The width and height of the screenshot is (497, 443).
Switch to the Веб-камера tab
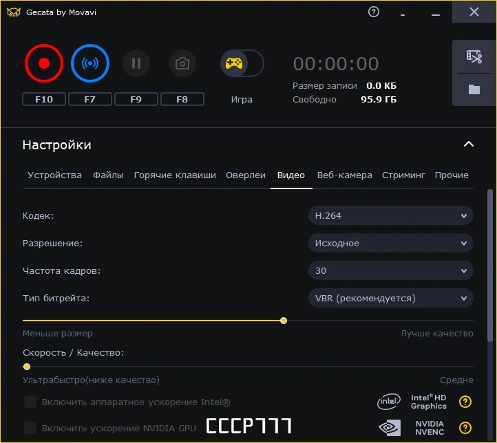coord(345,175)
